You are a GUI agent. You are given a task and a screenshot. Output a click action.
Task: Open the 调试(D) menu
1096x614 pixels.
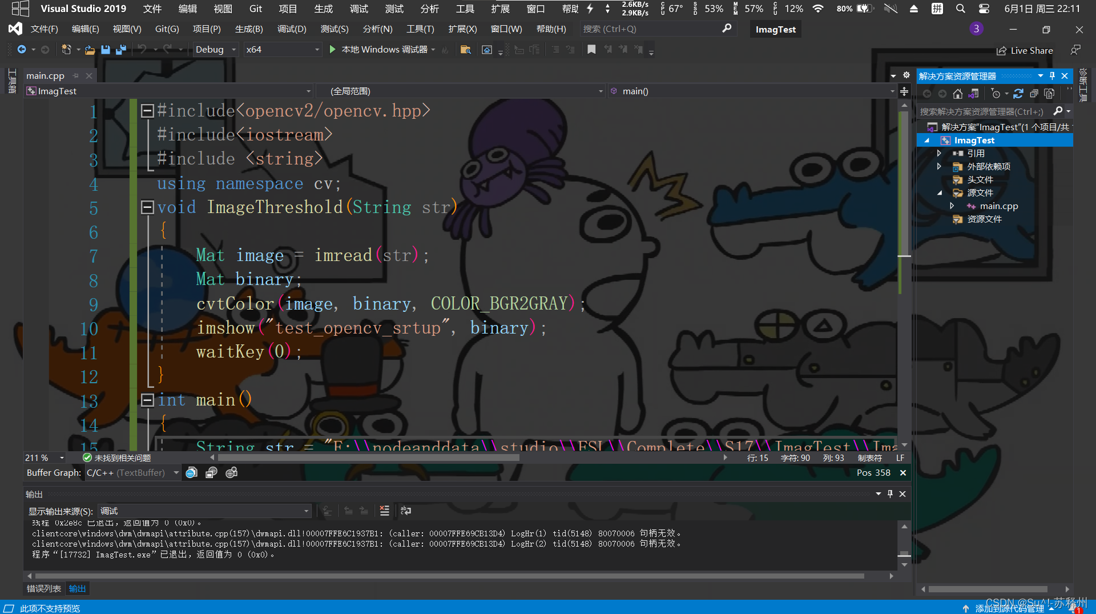pos(292,29)
